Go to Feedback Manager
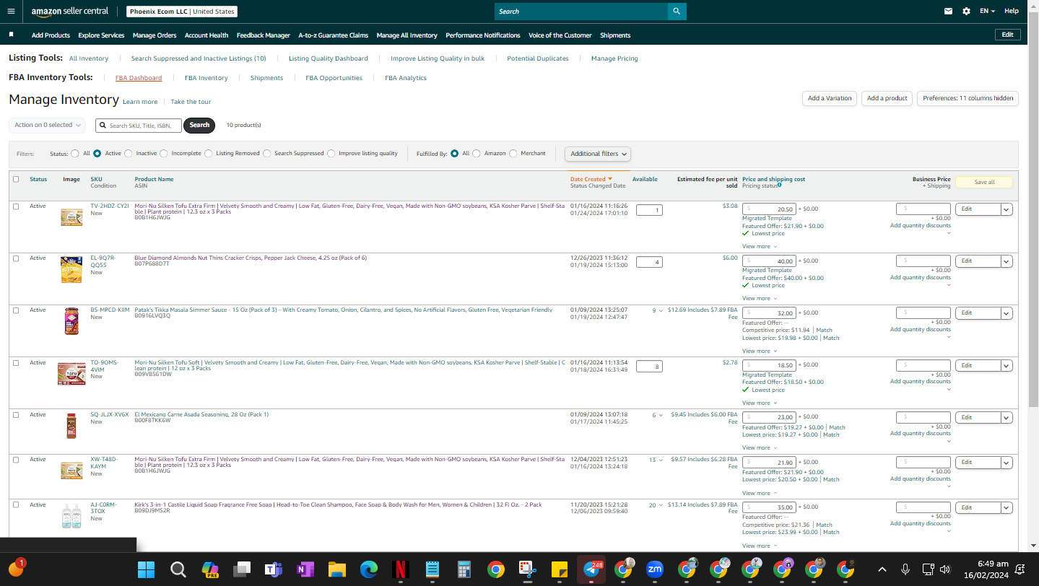The height and width of the screenshot is (586, 1039). (264, 35)
